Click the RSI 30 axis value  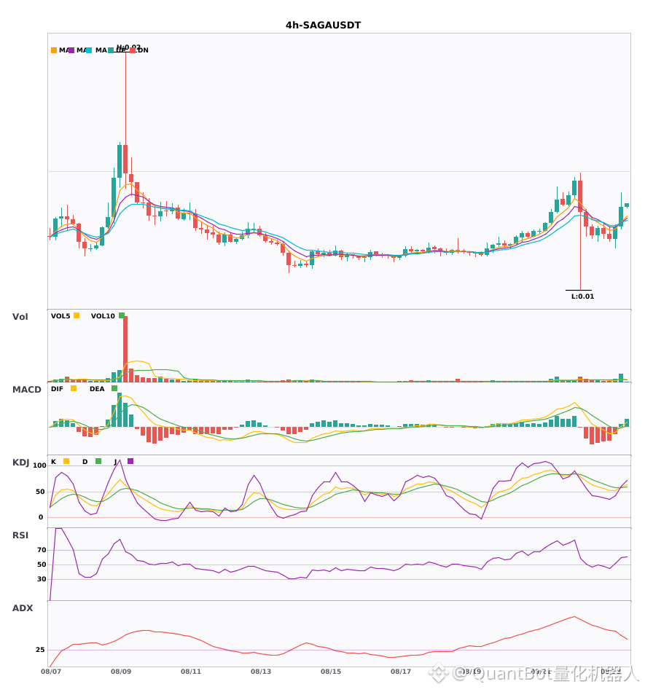click(42, 579)
